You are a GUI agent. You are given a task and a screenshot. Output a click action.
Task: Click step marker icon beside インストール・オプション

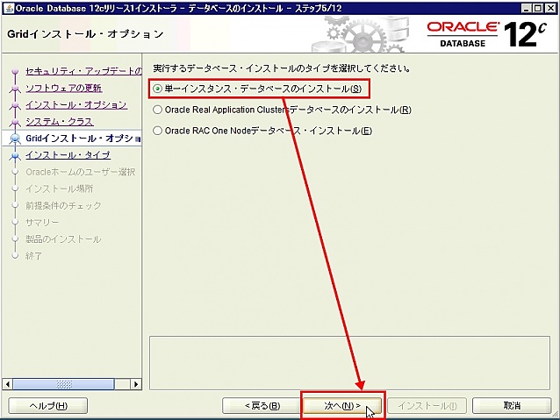(15, 105)
